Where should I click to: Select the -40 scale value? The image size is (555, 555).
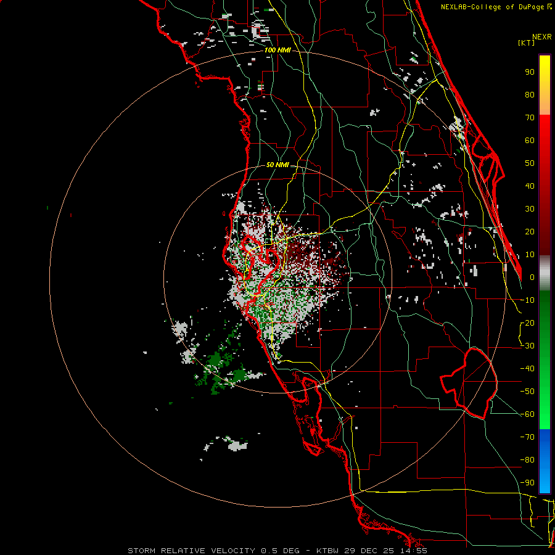[527, 369]
